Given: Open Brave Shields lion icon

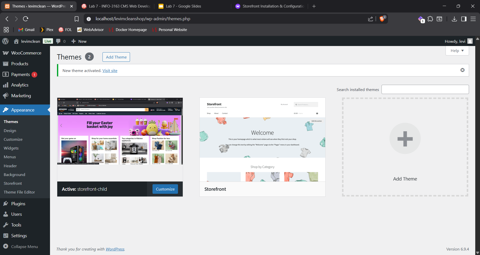Looking at the screenshot, I should [382, 19].
